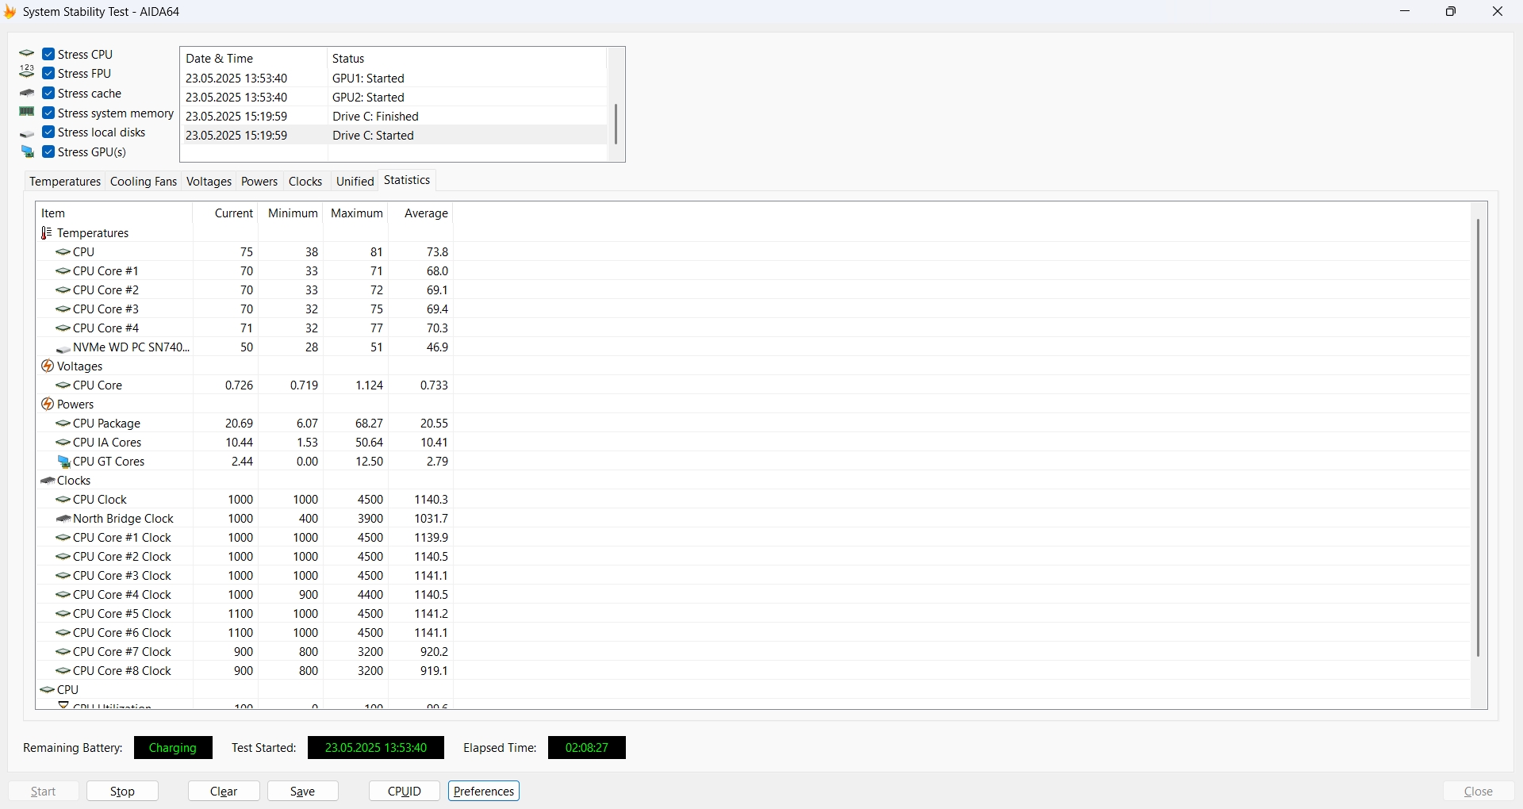The width and height of the screenshot is (1523, 809).
Task: Open the Voltages tab
Action: 209,182
